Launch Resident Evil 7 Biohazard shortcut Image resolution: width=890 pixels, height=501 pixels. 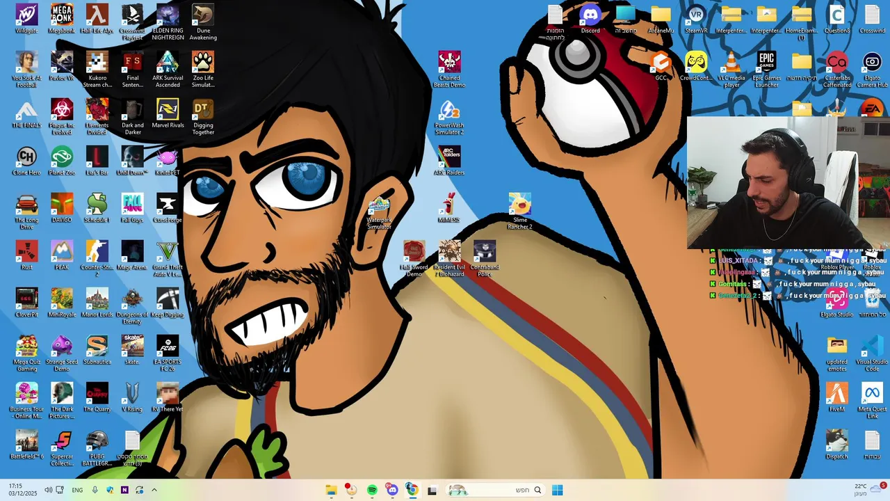pyautogui.click(x=449, y=259)
